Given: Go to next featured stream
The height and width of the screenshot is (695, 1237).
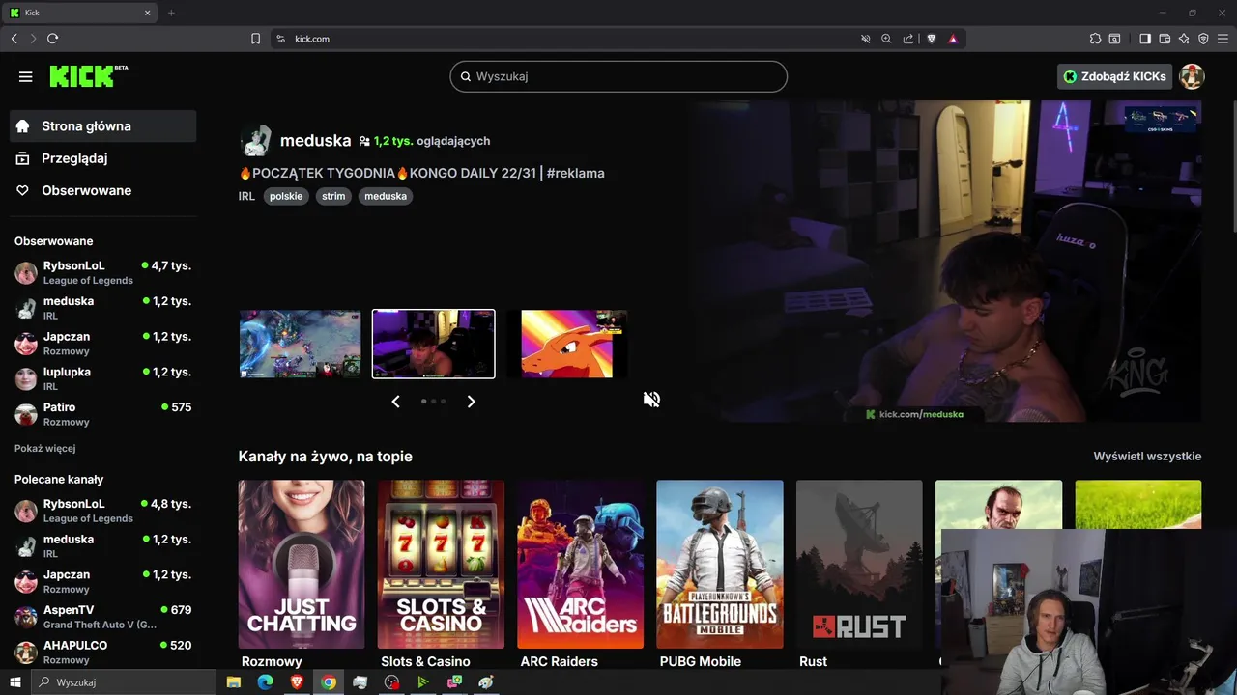Looking at the screenshot, I should tap(471, 402).
